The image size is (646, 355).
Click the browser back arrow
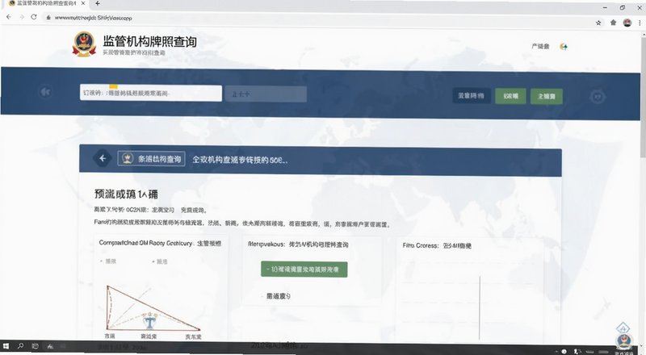[9, 17]
